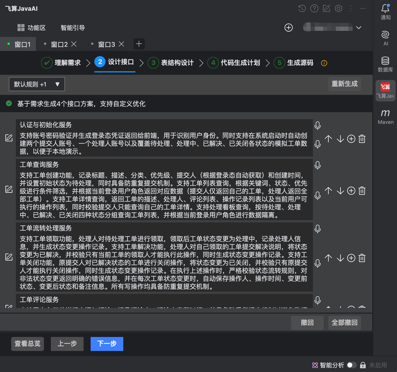Add an interface after 工单查询服务
Image resolution: width=397 pixels, height=372 pixels.
pos(351,191)
